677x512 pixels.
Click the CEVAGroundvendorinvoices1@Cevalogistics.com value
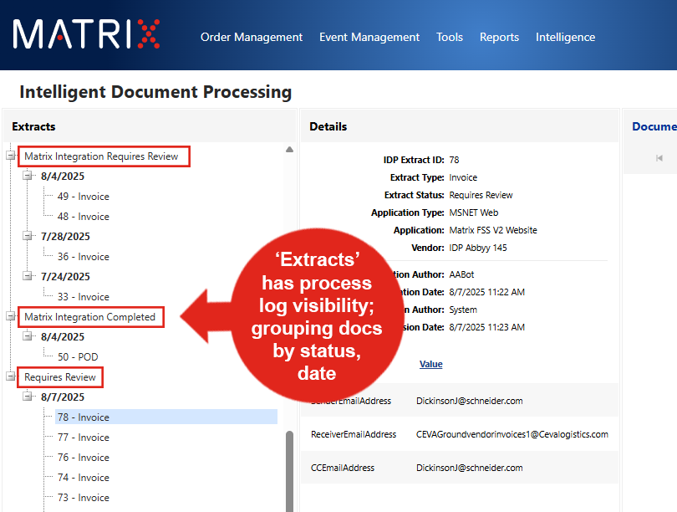tap(512, 434)
